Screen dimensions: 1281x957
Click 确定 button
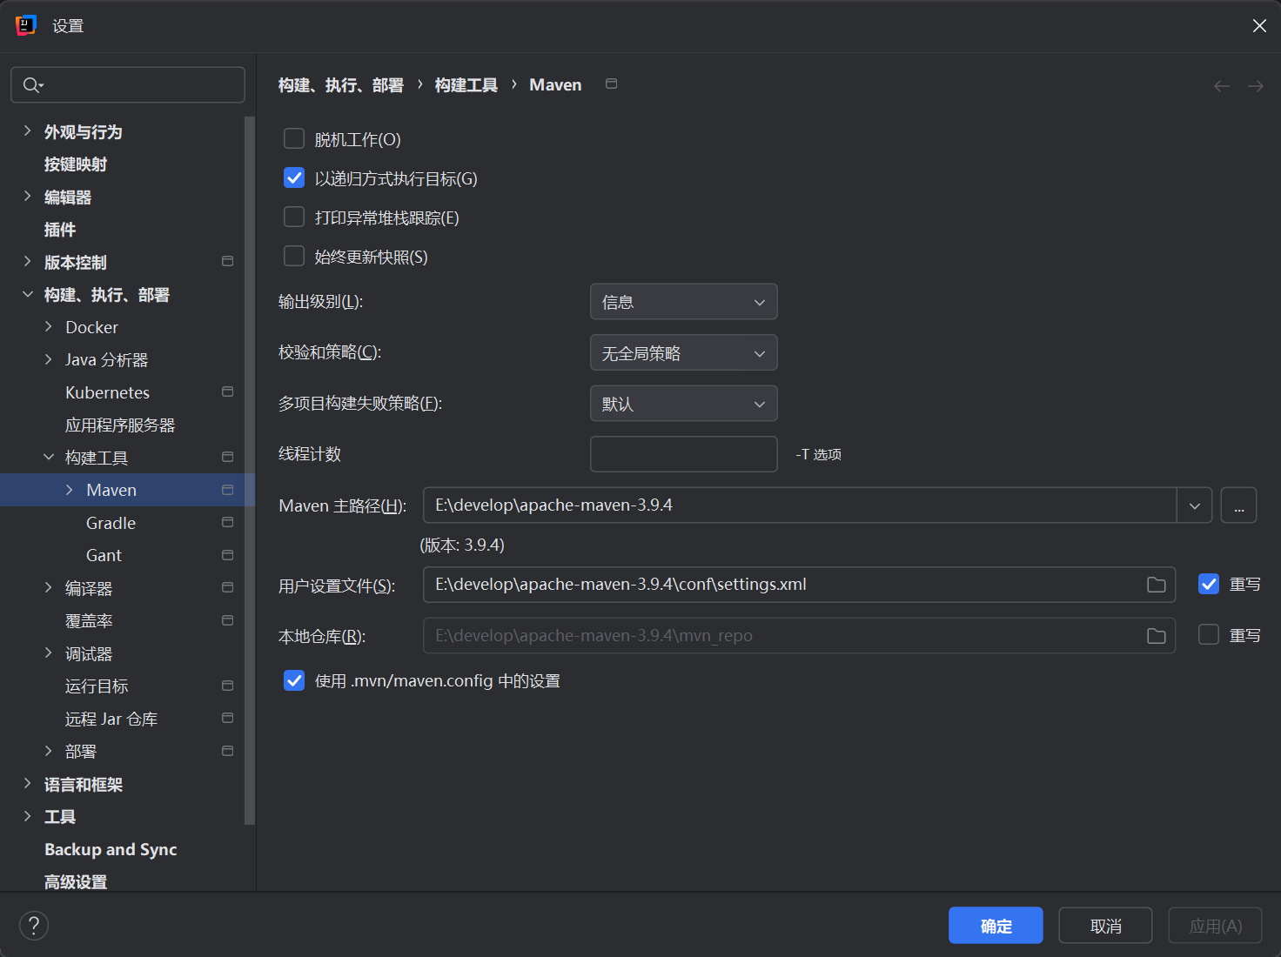pyautogui.click(x=996, y=926)
